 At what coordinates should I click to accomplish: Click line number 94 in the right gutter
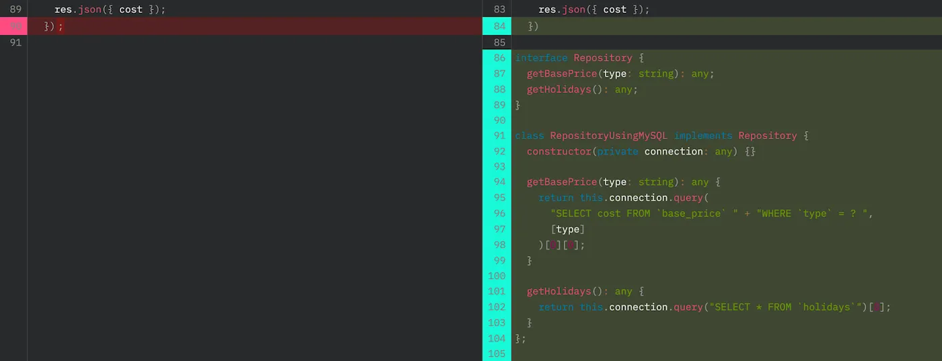tap(499, 182)
